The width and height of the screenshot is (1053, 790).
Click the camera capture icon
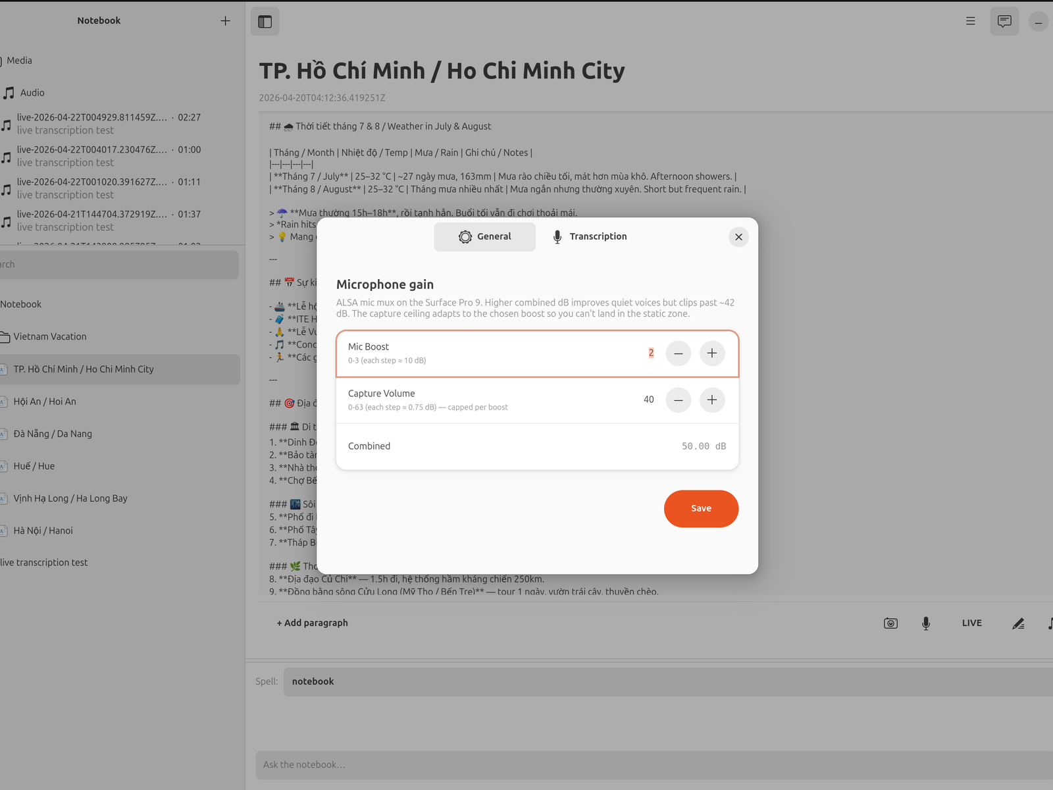pos(890,623)
